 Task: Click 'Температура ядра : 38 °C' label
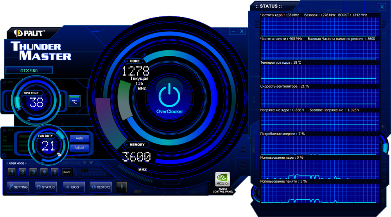click(x=280, y=62)
